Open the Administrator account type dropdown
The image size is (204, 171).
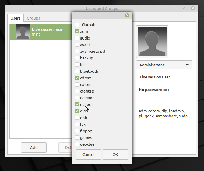[x=164, y=65]
